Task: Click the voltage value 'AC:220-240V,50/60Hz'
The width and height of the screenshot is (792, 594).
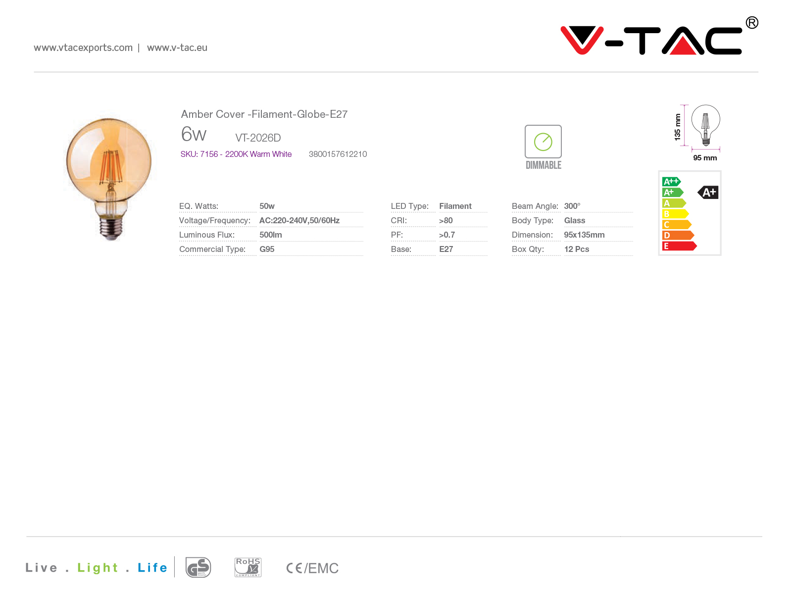Action: pyautogui.click(x=299, y=220)
